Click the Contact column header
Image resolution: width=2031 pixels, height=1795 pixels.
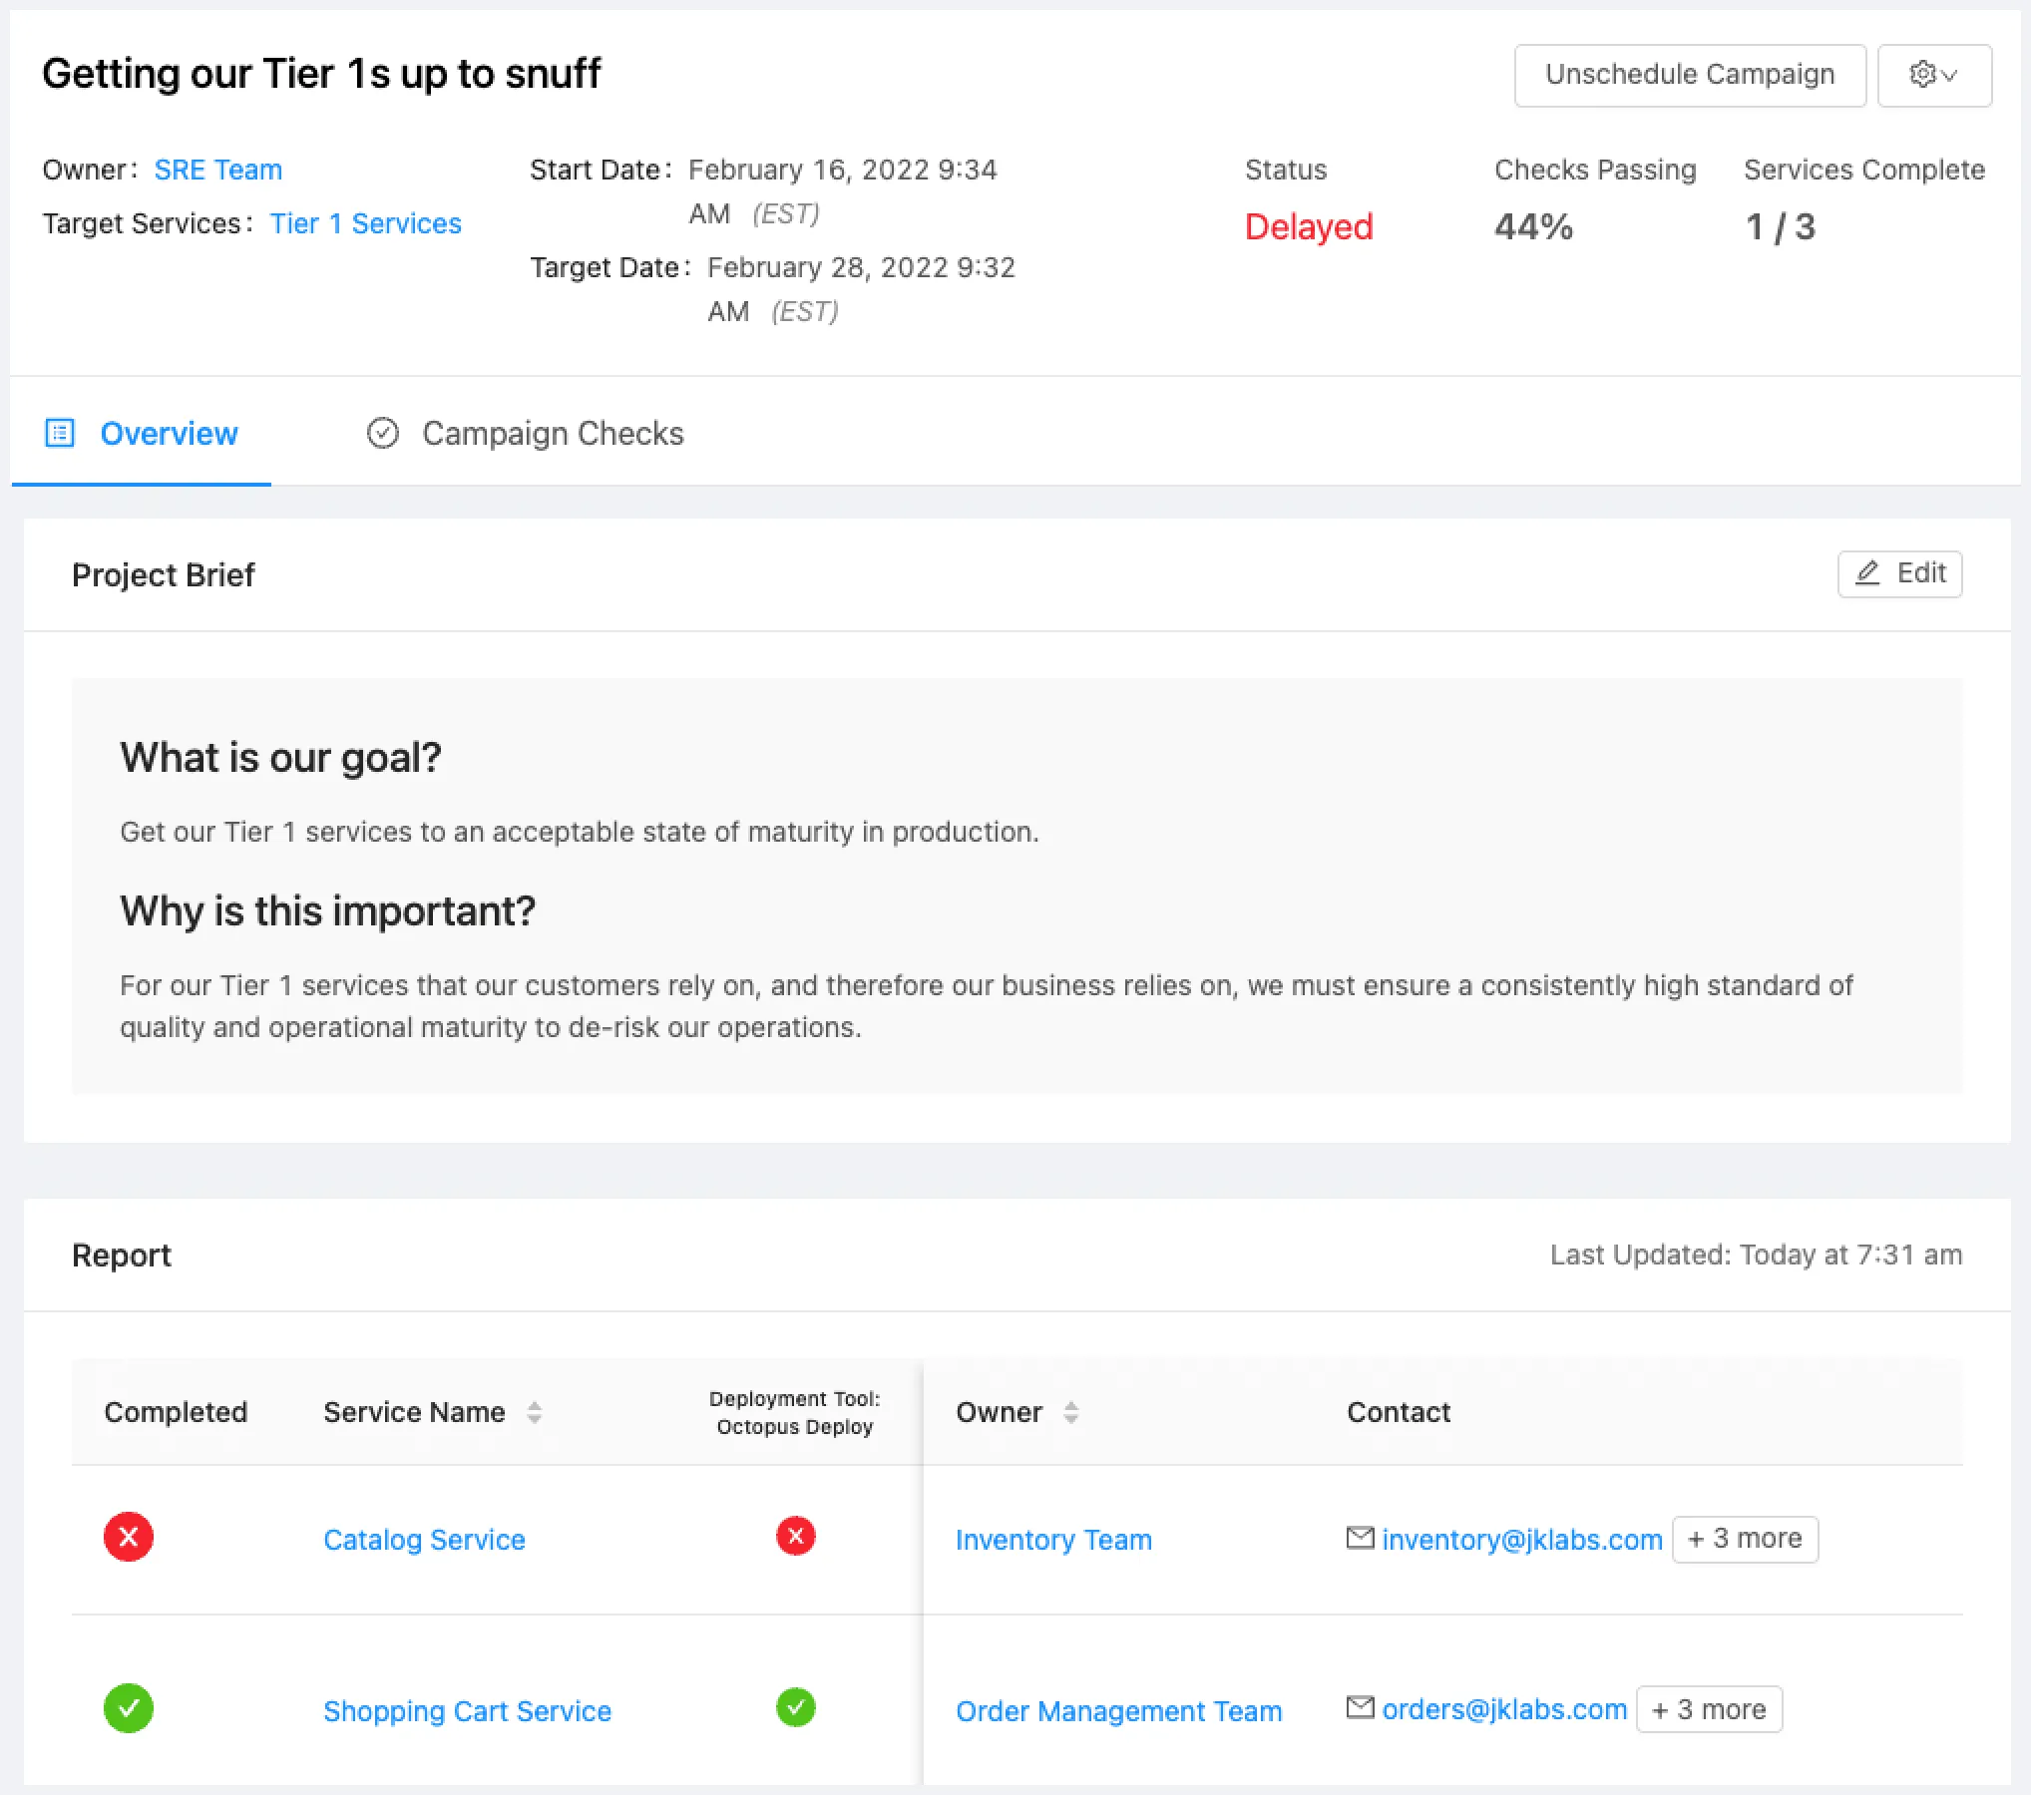click(x=1399, y=1412)
